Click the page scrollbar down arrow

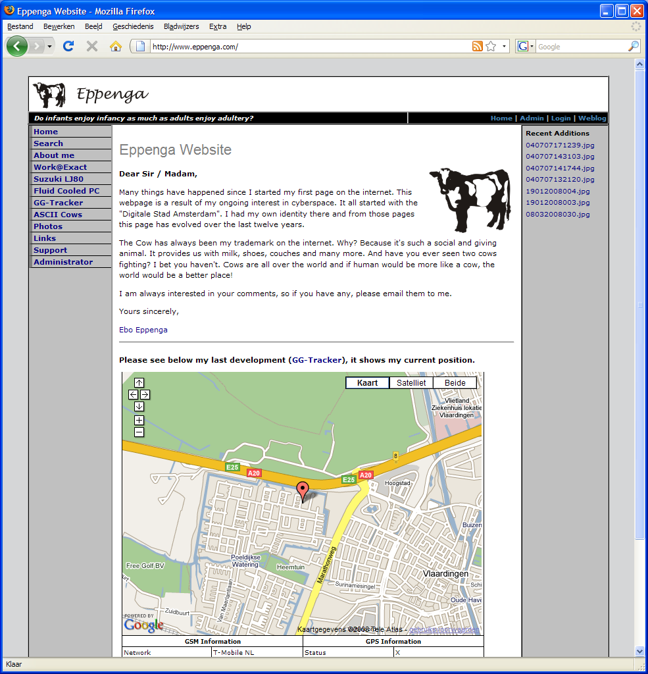[x=639, y=651]
